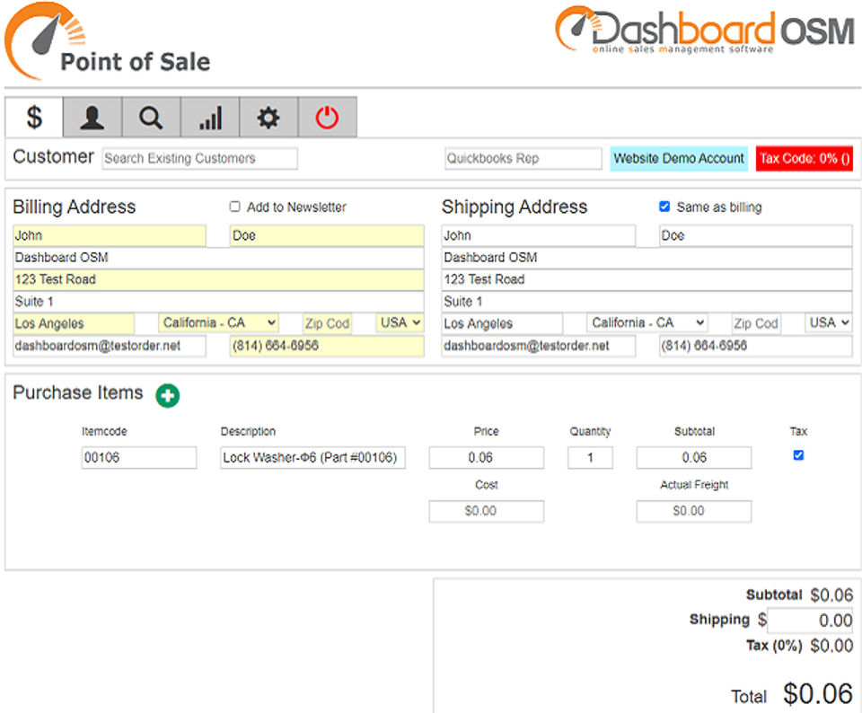Screen dimensions: 862x713
Task: Focus the Quickbooks Rep field
Action: [523, 158]
